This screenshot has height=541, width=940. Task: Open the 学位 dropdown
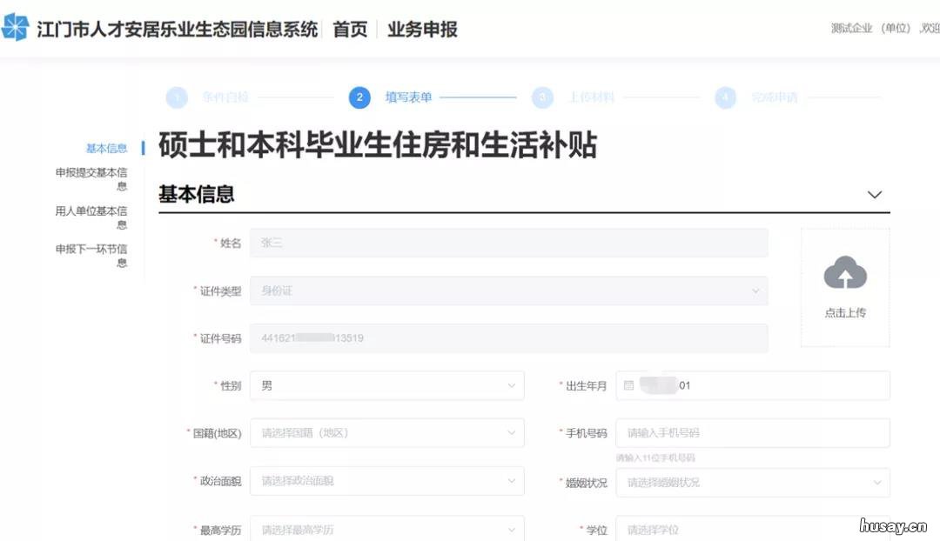pos(751,528)
